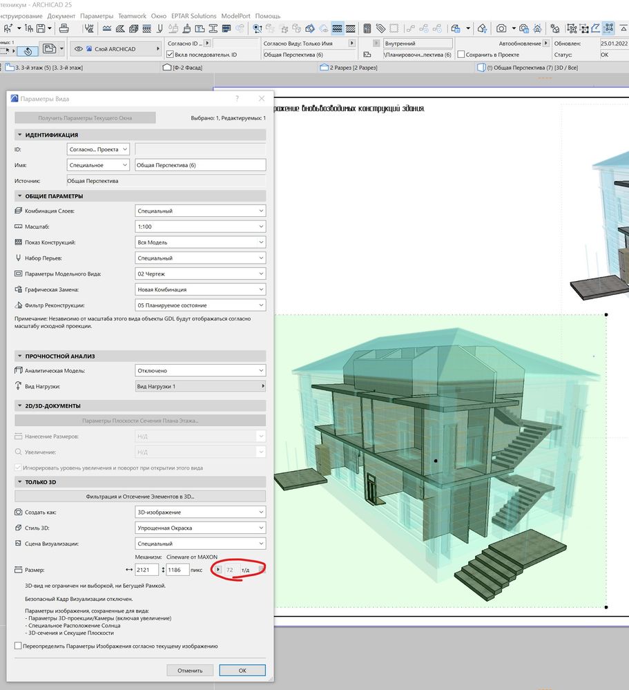Click the ОК button
The width and height of the screenshot is (629, 690).
[242, 670]
